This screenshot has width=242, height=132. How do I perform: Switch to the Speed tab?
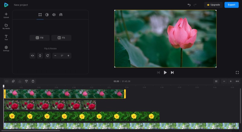61,15
